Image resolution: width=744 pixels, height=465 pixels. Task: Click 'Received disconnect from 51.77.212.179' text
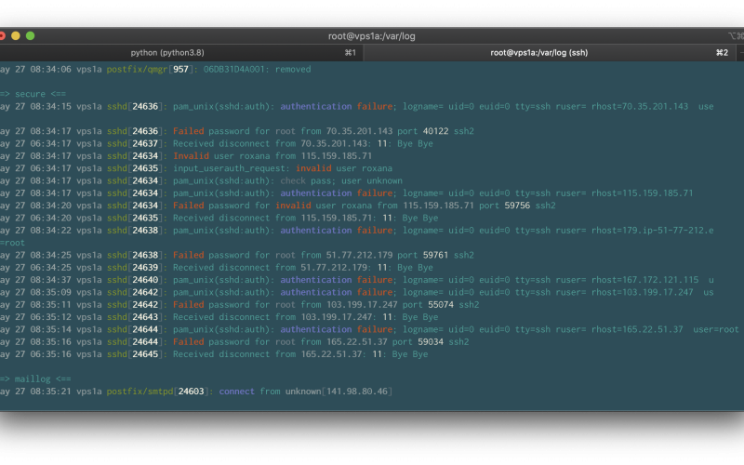pyautogui.click(x=271, y=267)
